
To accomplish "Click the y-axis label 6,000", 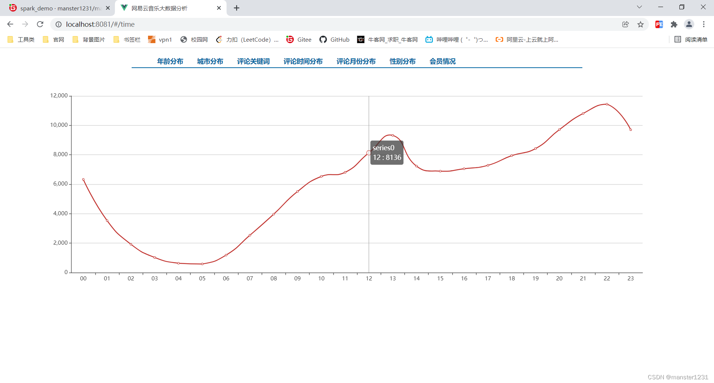I will tap(60, 184).
